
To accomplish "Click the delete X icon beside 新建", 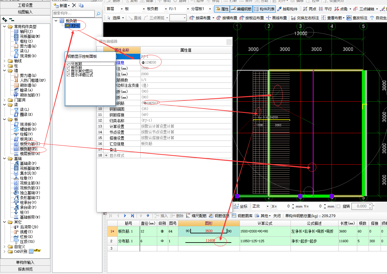I will [74, 5].
